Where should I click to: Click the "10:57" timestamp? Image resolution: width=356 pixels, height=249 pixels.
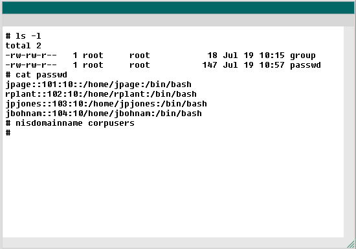click(x=272, y=65)
